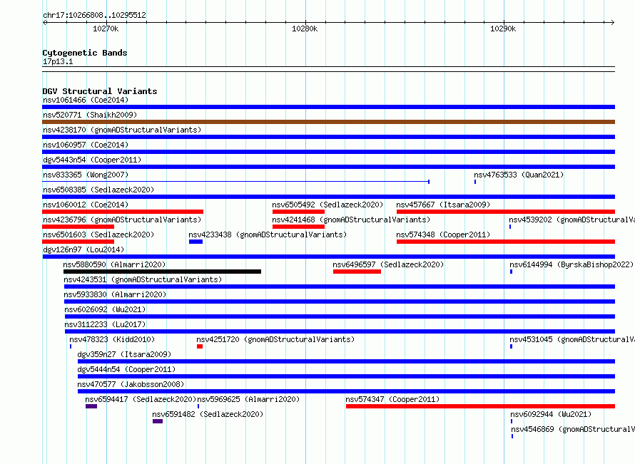The image size is (635, 464).
Task: Select the brown nsv520771 Shaikh2009 bar
Action: point(328,122)
